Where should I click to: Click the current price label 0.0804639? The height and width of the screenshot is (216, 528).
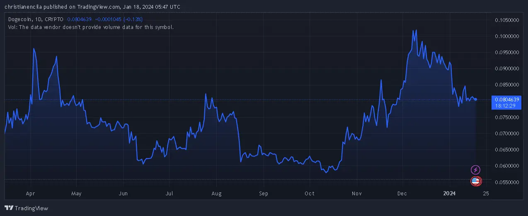tap(507, 99)
